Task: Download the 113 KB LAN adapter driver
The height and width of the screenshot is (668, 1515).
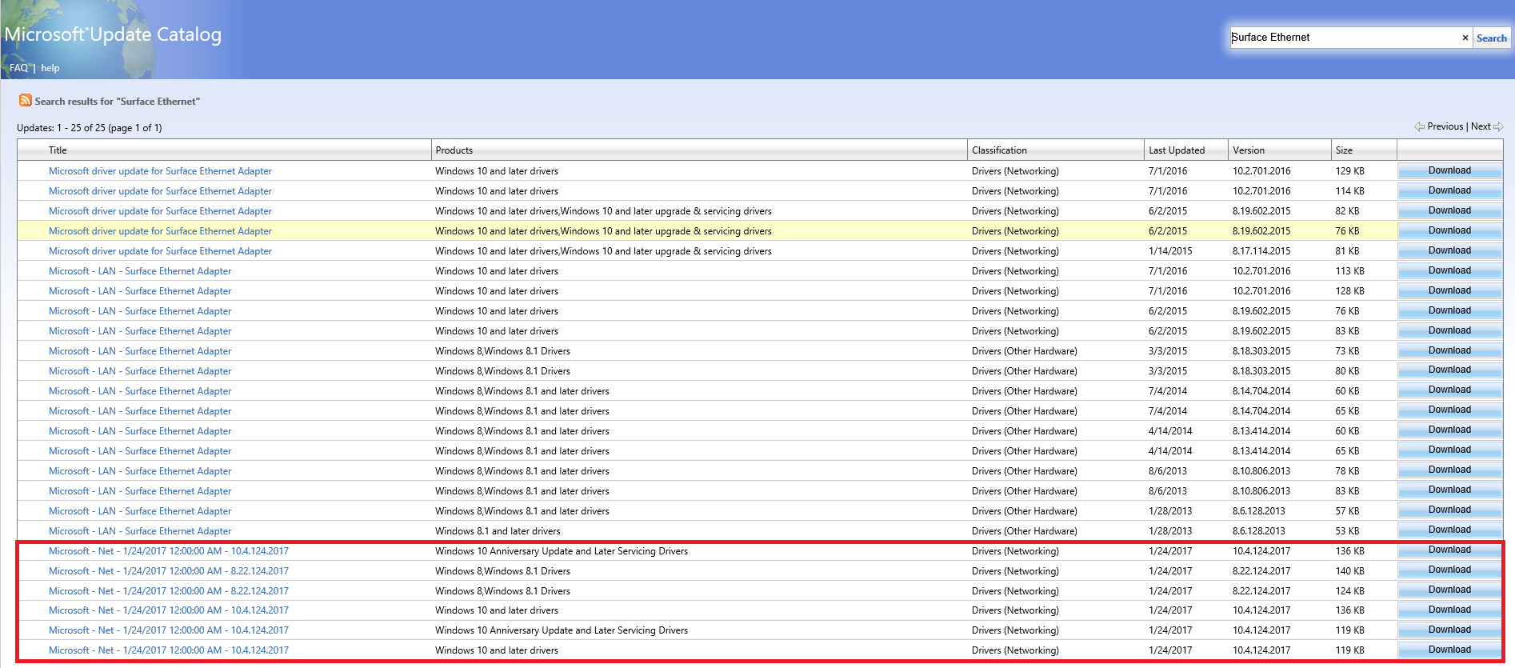Action: click(1449, 270)
